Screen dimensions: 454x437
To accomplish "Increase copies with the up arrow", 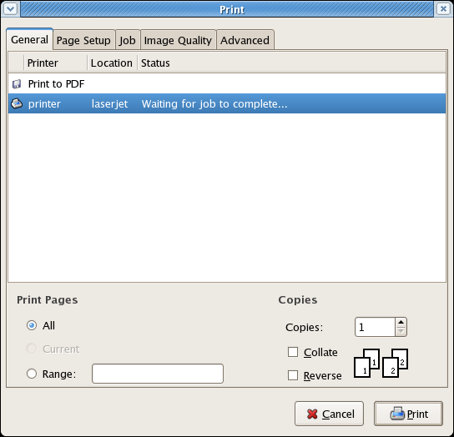I will (x=401, y=323).
